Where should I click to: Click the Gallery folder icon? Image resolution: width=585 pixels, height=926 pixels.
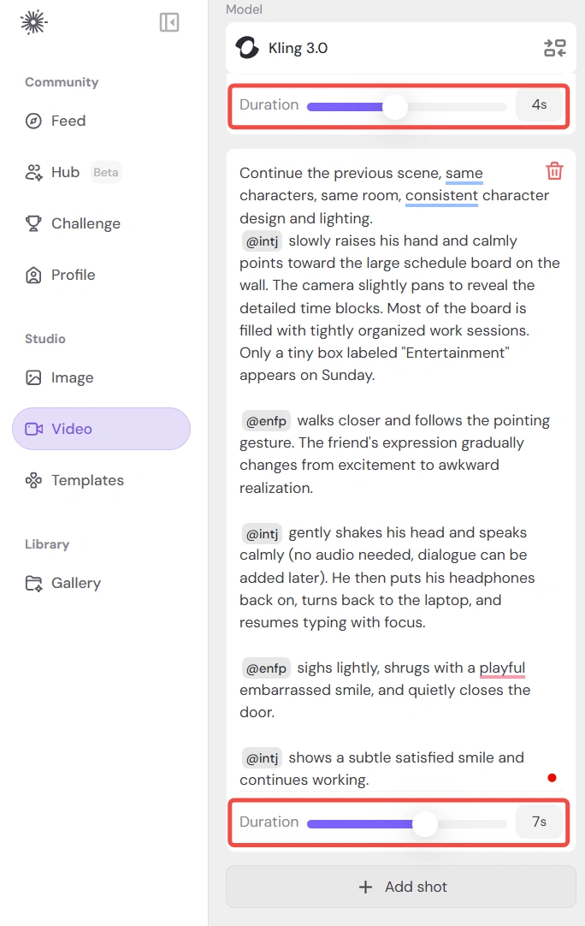click(33, 583)
